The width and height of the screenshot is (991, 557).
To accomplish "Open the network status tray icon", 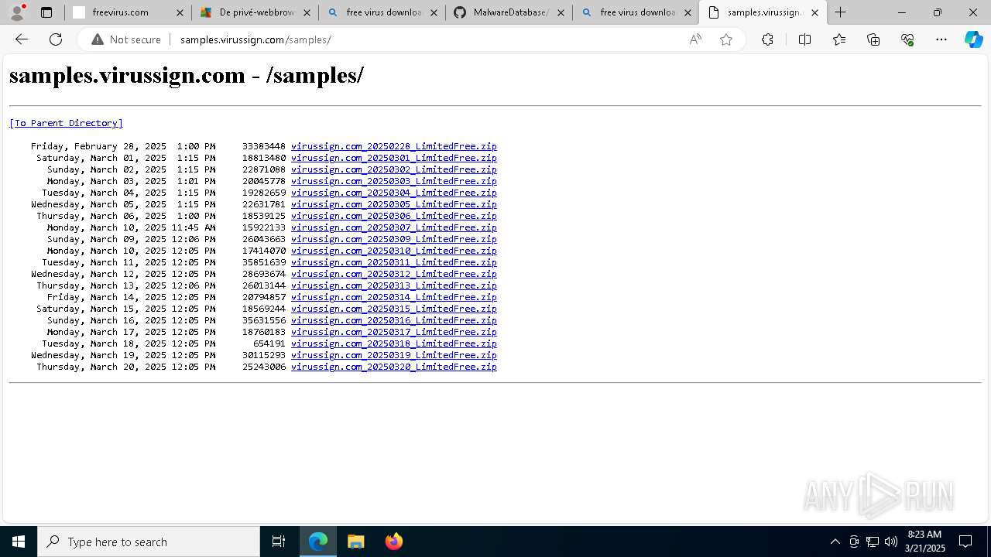I will tap(872, 542).
